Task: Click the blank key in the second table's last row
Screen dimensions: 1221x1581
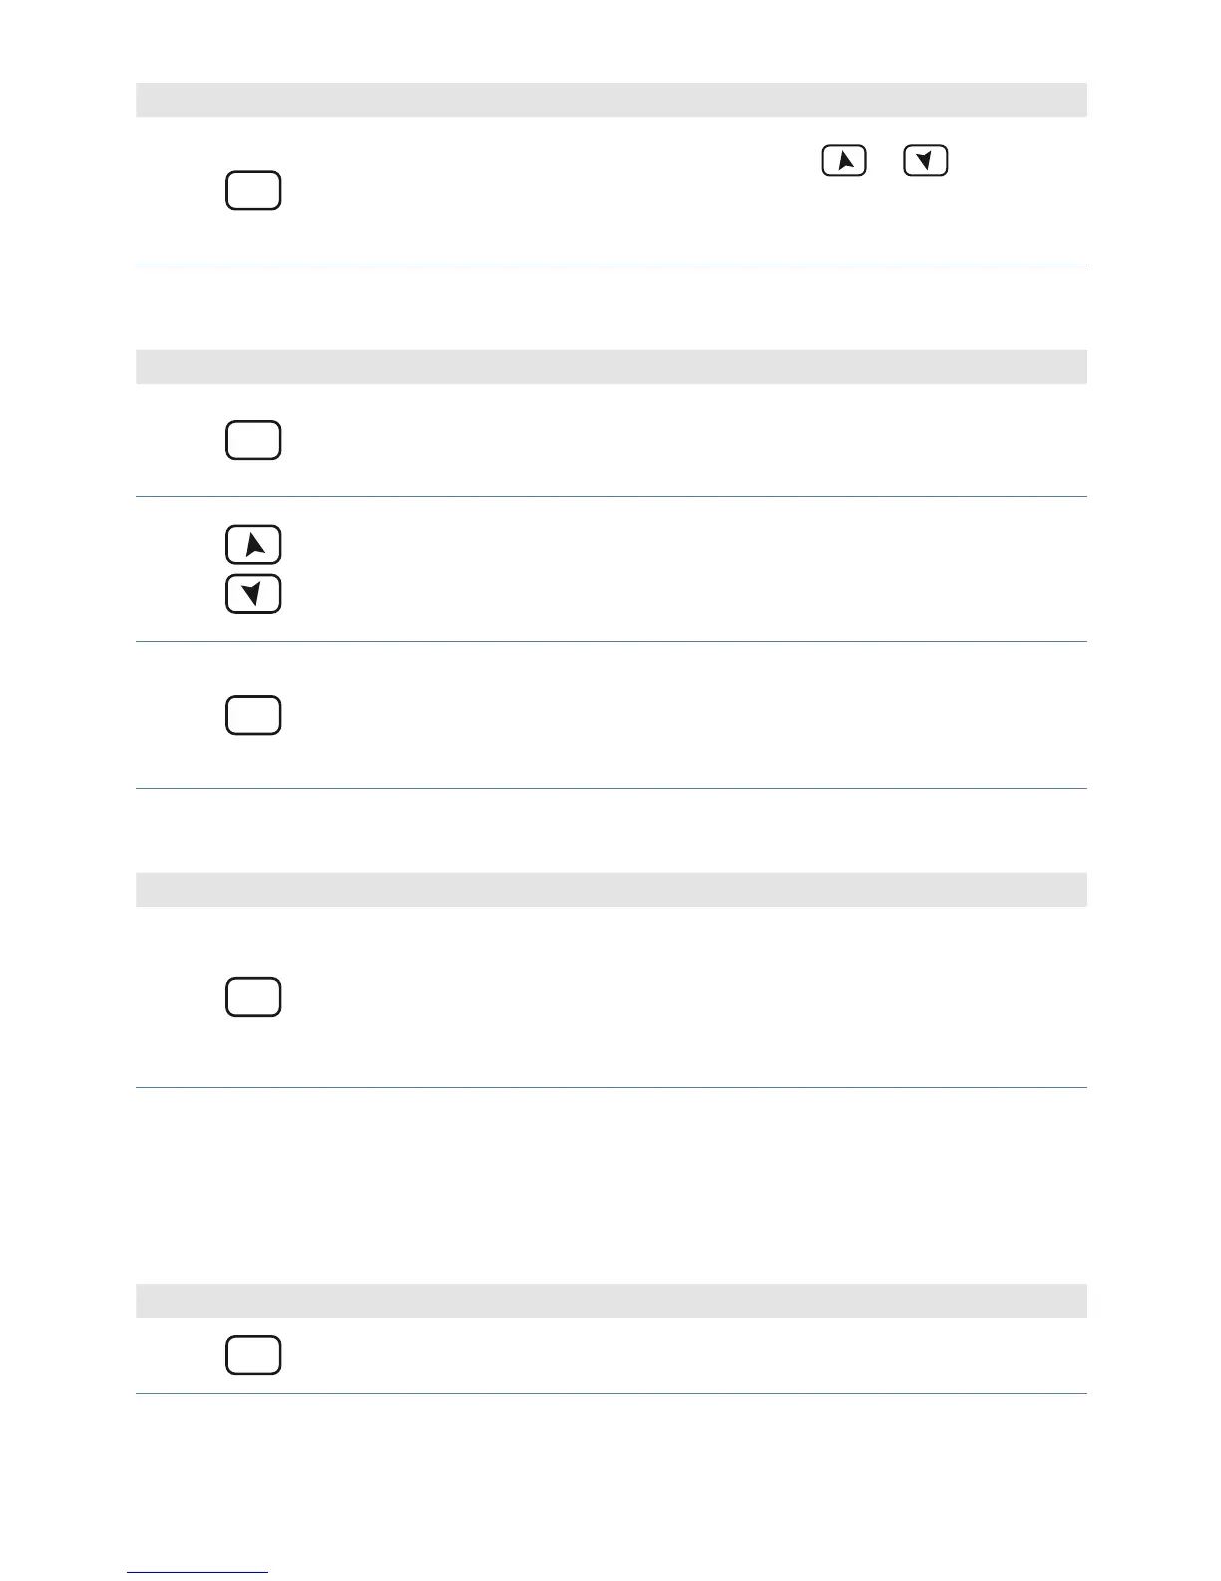Action: (253, 716)
